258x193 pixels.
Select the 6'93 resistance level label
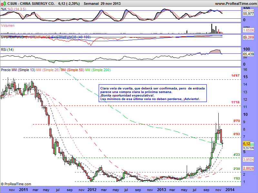237,134
